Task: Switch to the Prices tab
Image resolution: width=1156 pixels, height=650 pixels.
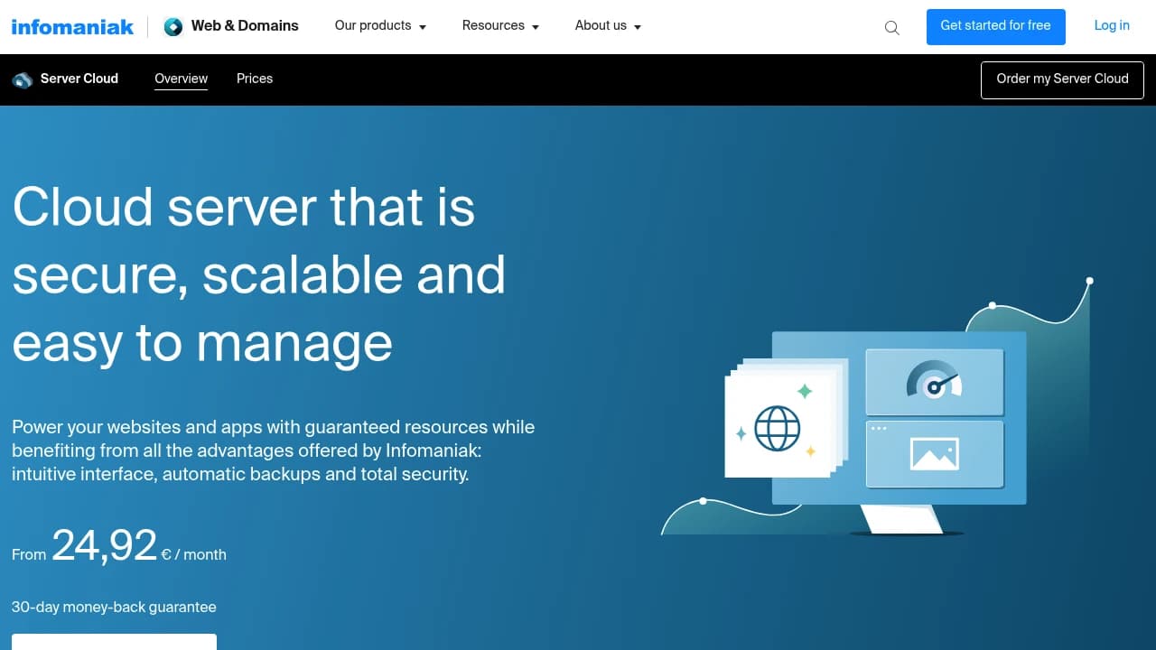Action: pos(255,79)
